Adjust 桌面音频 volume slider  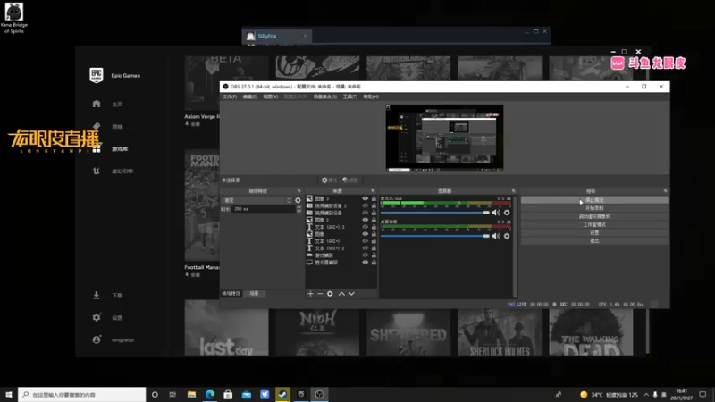435,236
